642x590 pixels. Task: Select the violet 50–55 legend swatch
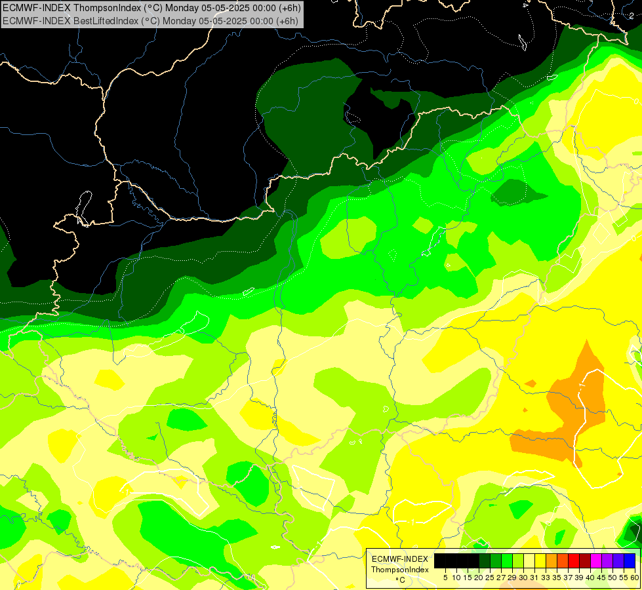point(618,560)
